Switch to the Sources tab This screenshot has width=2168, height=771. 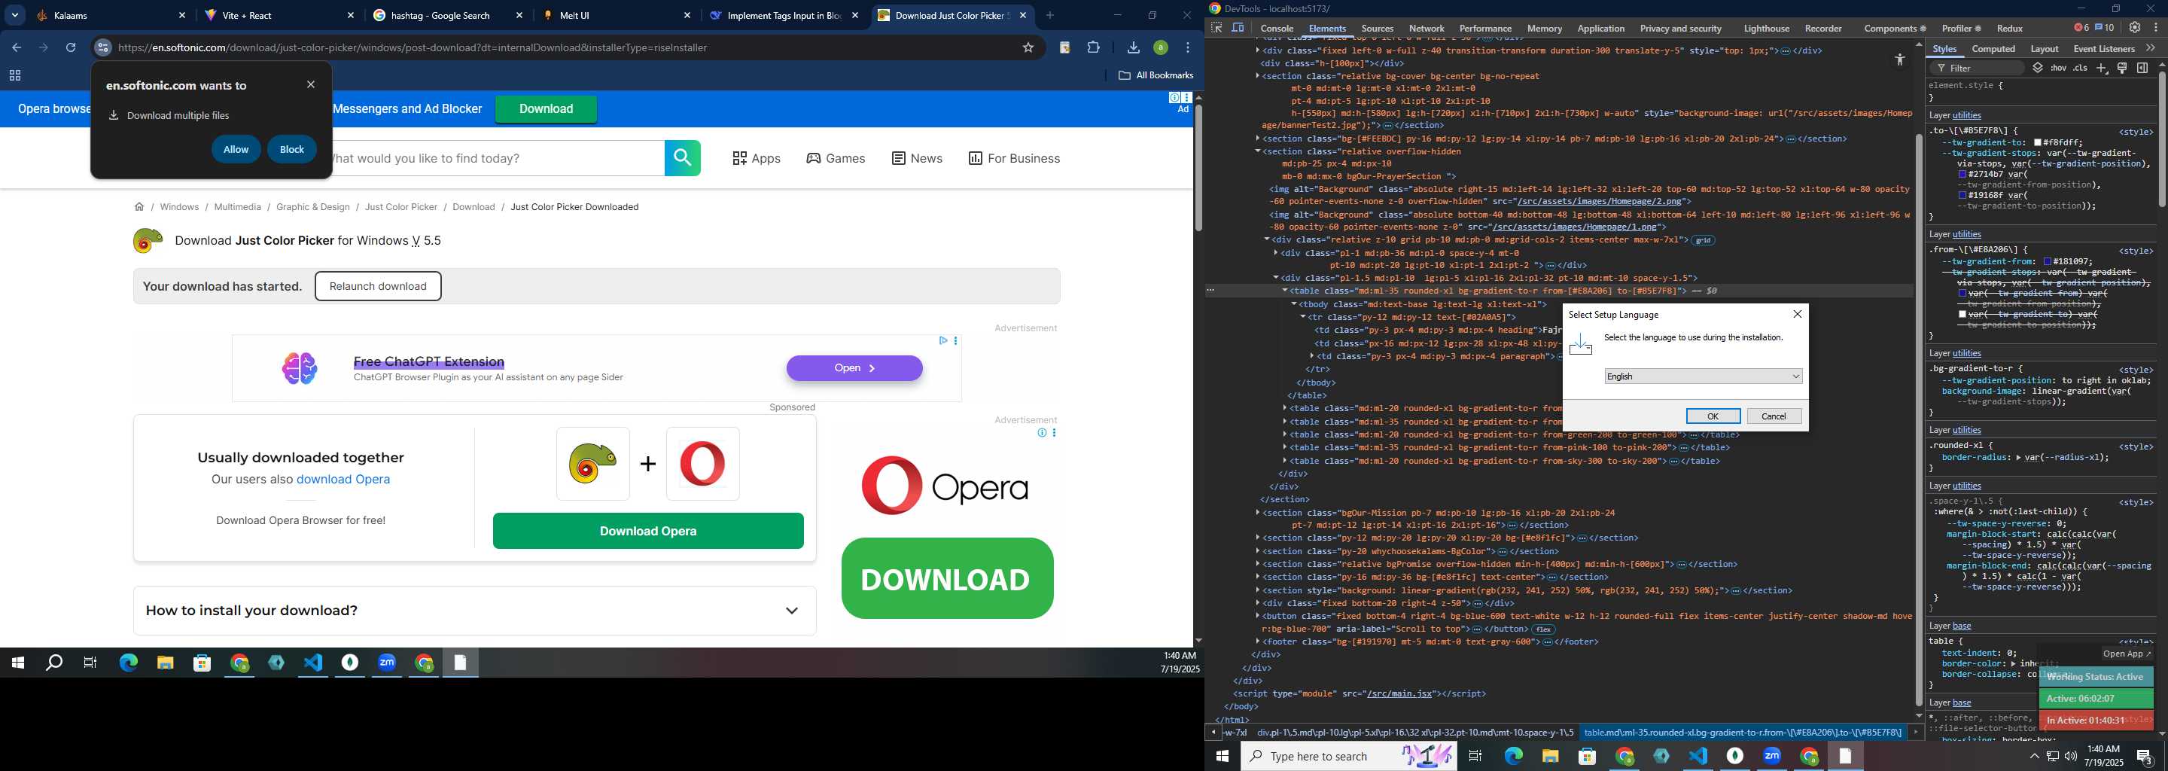click(1377, 29)
